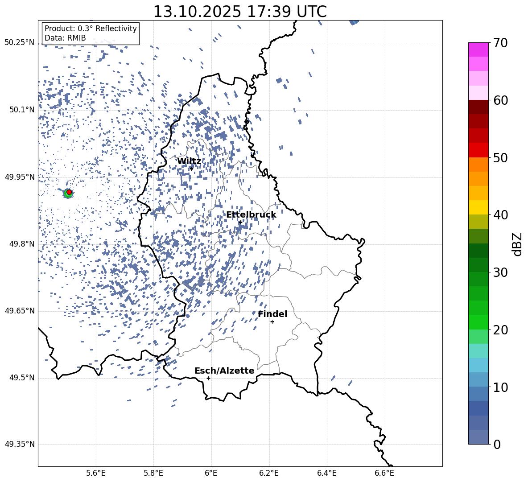Viewport: 528px width, 482px height.
Task: Click the 40 colorbar tick label
Action: click(x=500, y=215)
